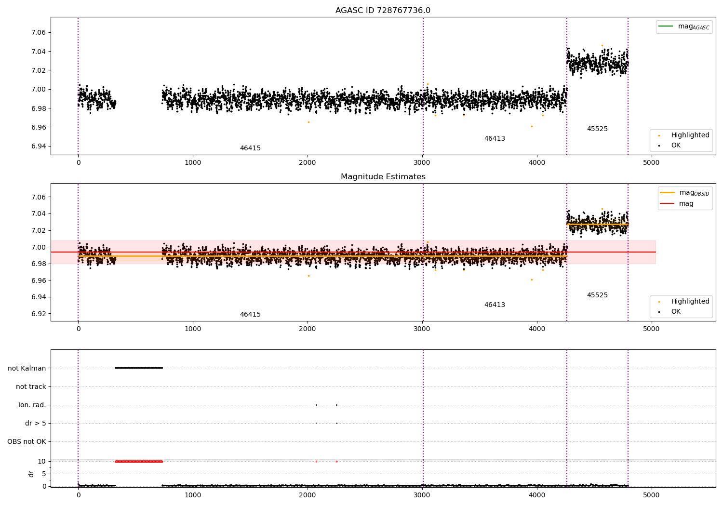Select the red "mag" legend entry
The width and height of the screenshot is (723, 506).
(x=677, y=203)
